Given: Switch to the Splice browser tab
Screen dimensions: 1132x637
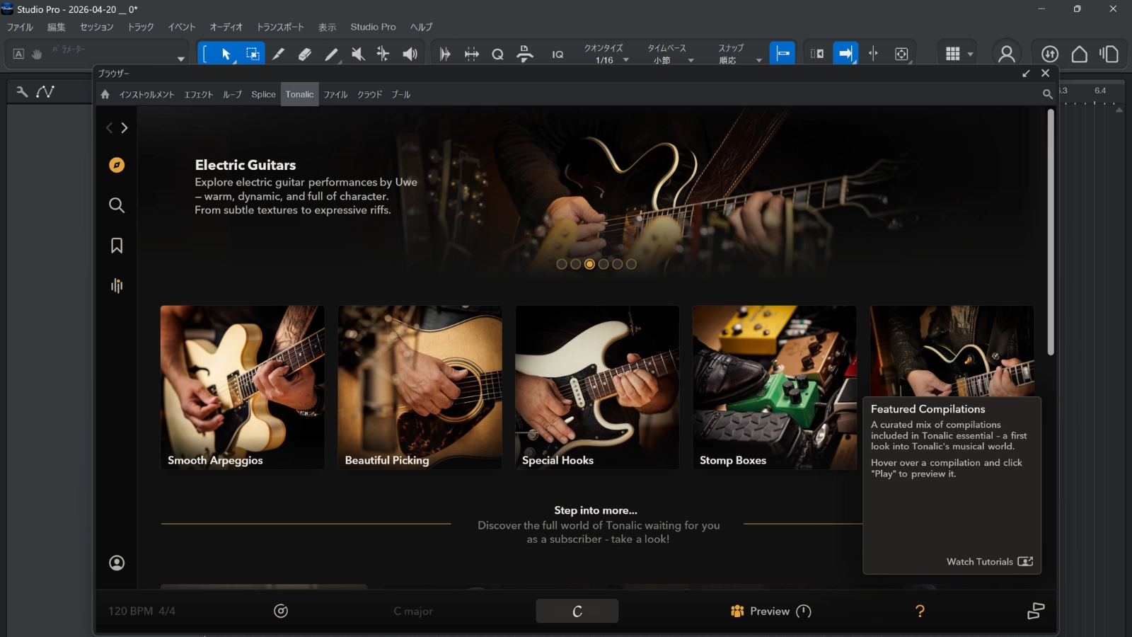Looking at the screenshot, I should coord(263,94).
